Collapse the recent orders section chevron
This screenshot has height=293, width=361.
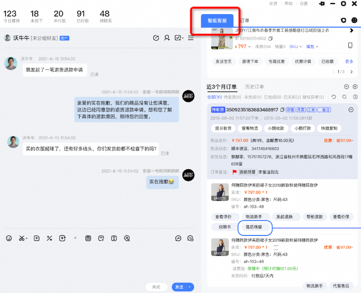tap(346, 86)
